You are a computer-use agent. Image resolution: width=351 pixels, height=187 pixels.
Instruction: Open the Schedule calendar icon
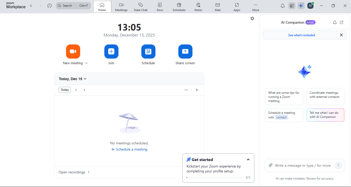click(x=148, y=51)
